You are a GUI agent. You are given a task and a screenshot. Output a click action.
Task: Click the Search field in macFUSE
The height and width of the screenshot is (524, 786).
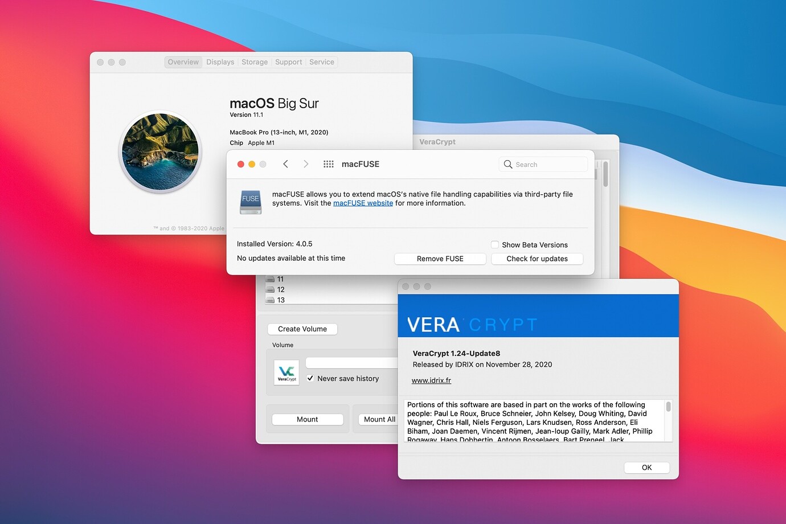(543, 164)
